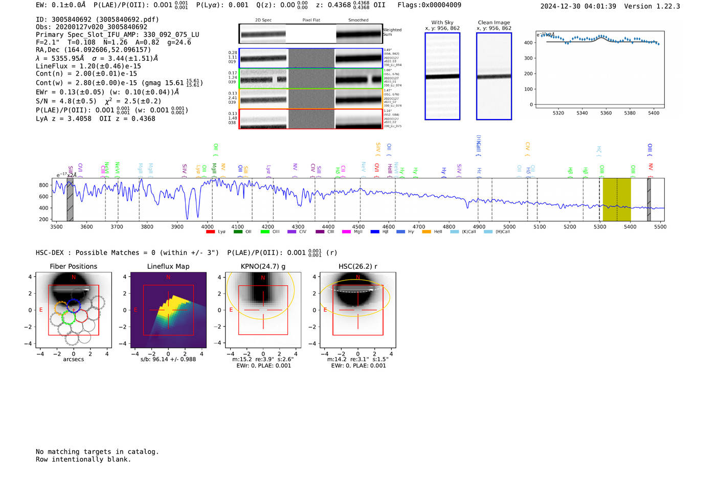716x487 pixels.
Task: Click the m:15.2 re:3.9" caption
Action: (x=263, y=359)
